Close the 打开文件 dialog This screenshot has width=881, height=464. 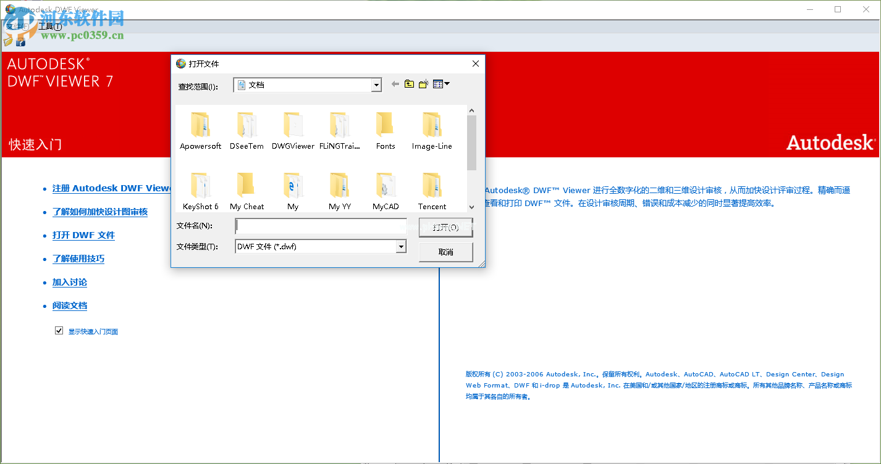pos(476,64)
